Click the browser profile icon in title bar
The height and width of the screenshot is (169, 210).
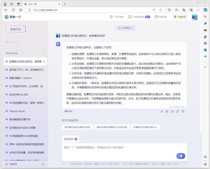(5, 4)
